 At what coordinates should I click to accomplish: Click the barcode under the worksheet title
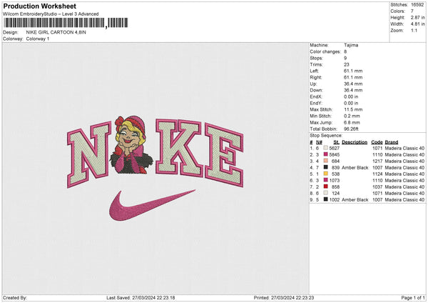click(x=66, y=23)
